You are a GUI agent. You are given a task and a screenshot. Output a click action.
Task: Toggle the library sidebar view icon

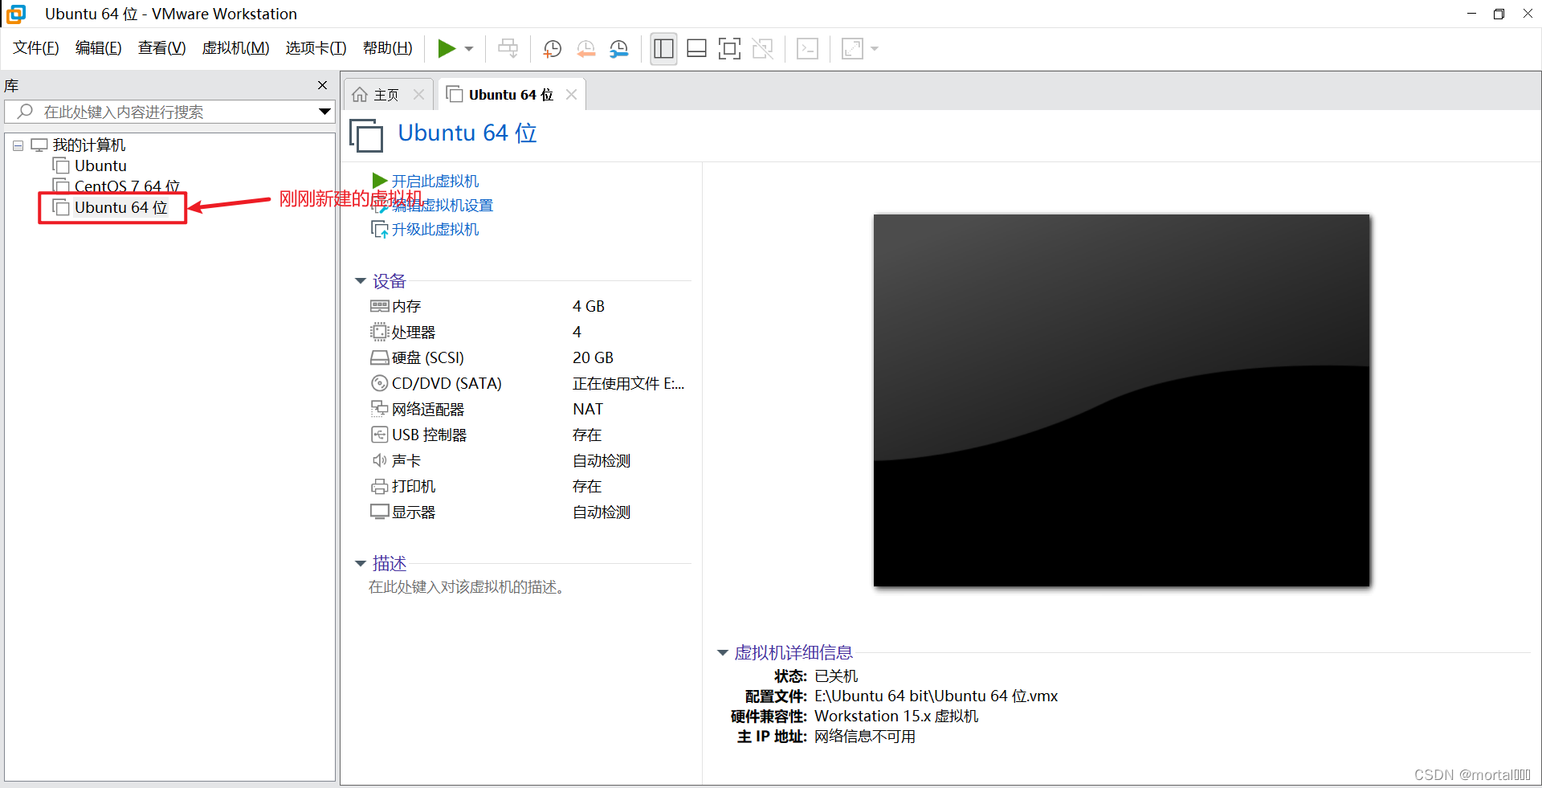click(x=663, y=49)
